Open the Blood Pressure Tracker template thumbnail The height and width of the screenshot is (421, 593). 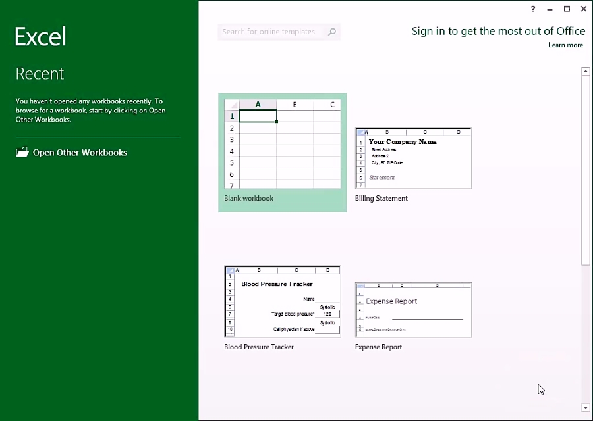coord(283,301)
